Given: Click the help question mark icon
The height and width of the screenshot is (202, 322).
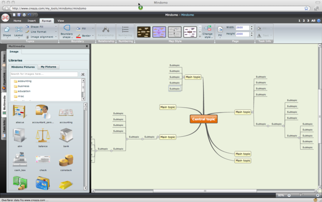Looking at the screenshot, I should [318, 21].
